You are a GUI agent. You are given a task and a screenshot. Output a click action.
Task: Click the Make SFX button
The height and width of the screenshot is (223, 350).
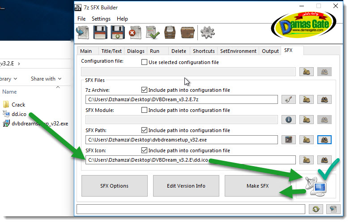(258, 186)
